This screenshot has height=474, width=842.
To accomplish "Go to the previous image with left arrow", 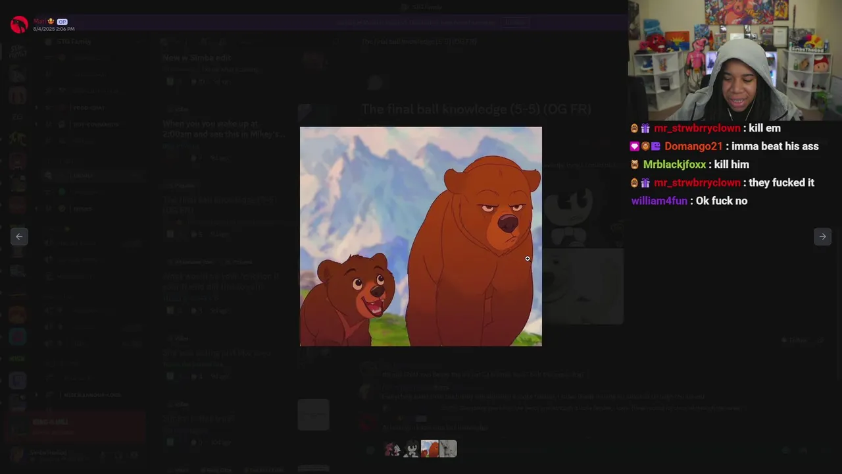I will (19, 236).
